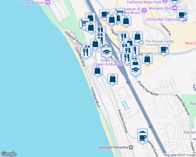Click the shopping cart marker nearest the coastline
196x157 pixels.
(x=84, y=24)
